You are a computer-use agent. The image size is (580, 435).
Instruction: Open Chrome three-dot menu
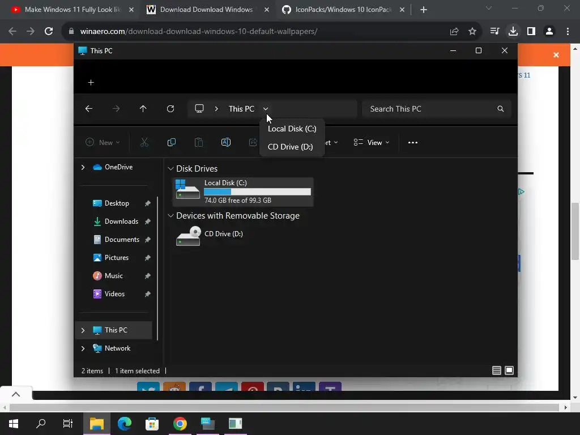coord(568,31)
